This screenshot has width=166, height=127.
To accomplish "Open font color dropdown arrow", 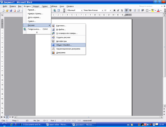I will pyautogui.click(x=161, y=11).
